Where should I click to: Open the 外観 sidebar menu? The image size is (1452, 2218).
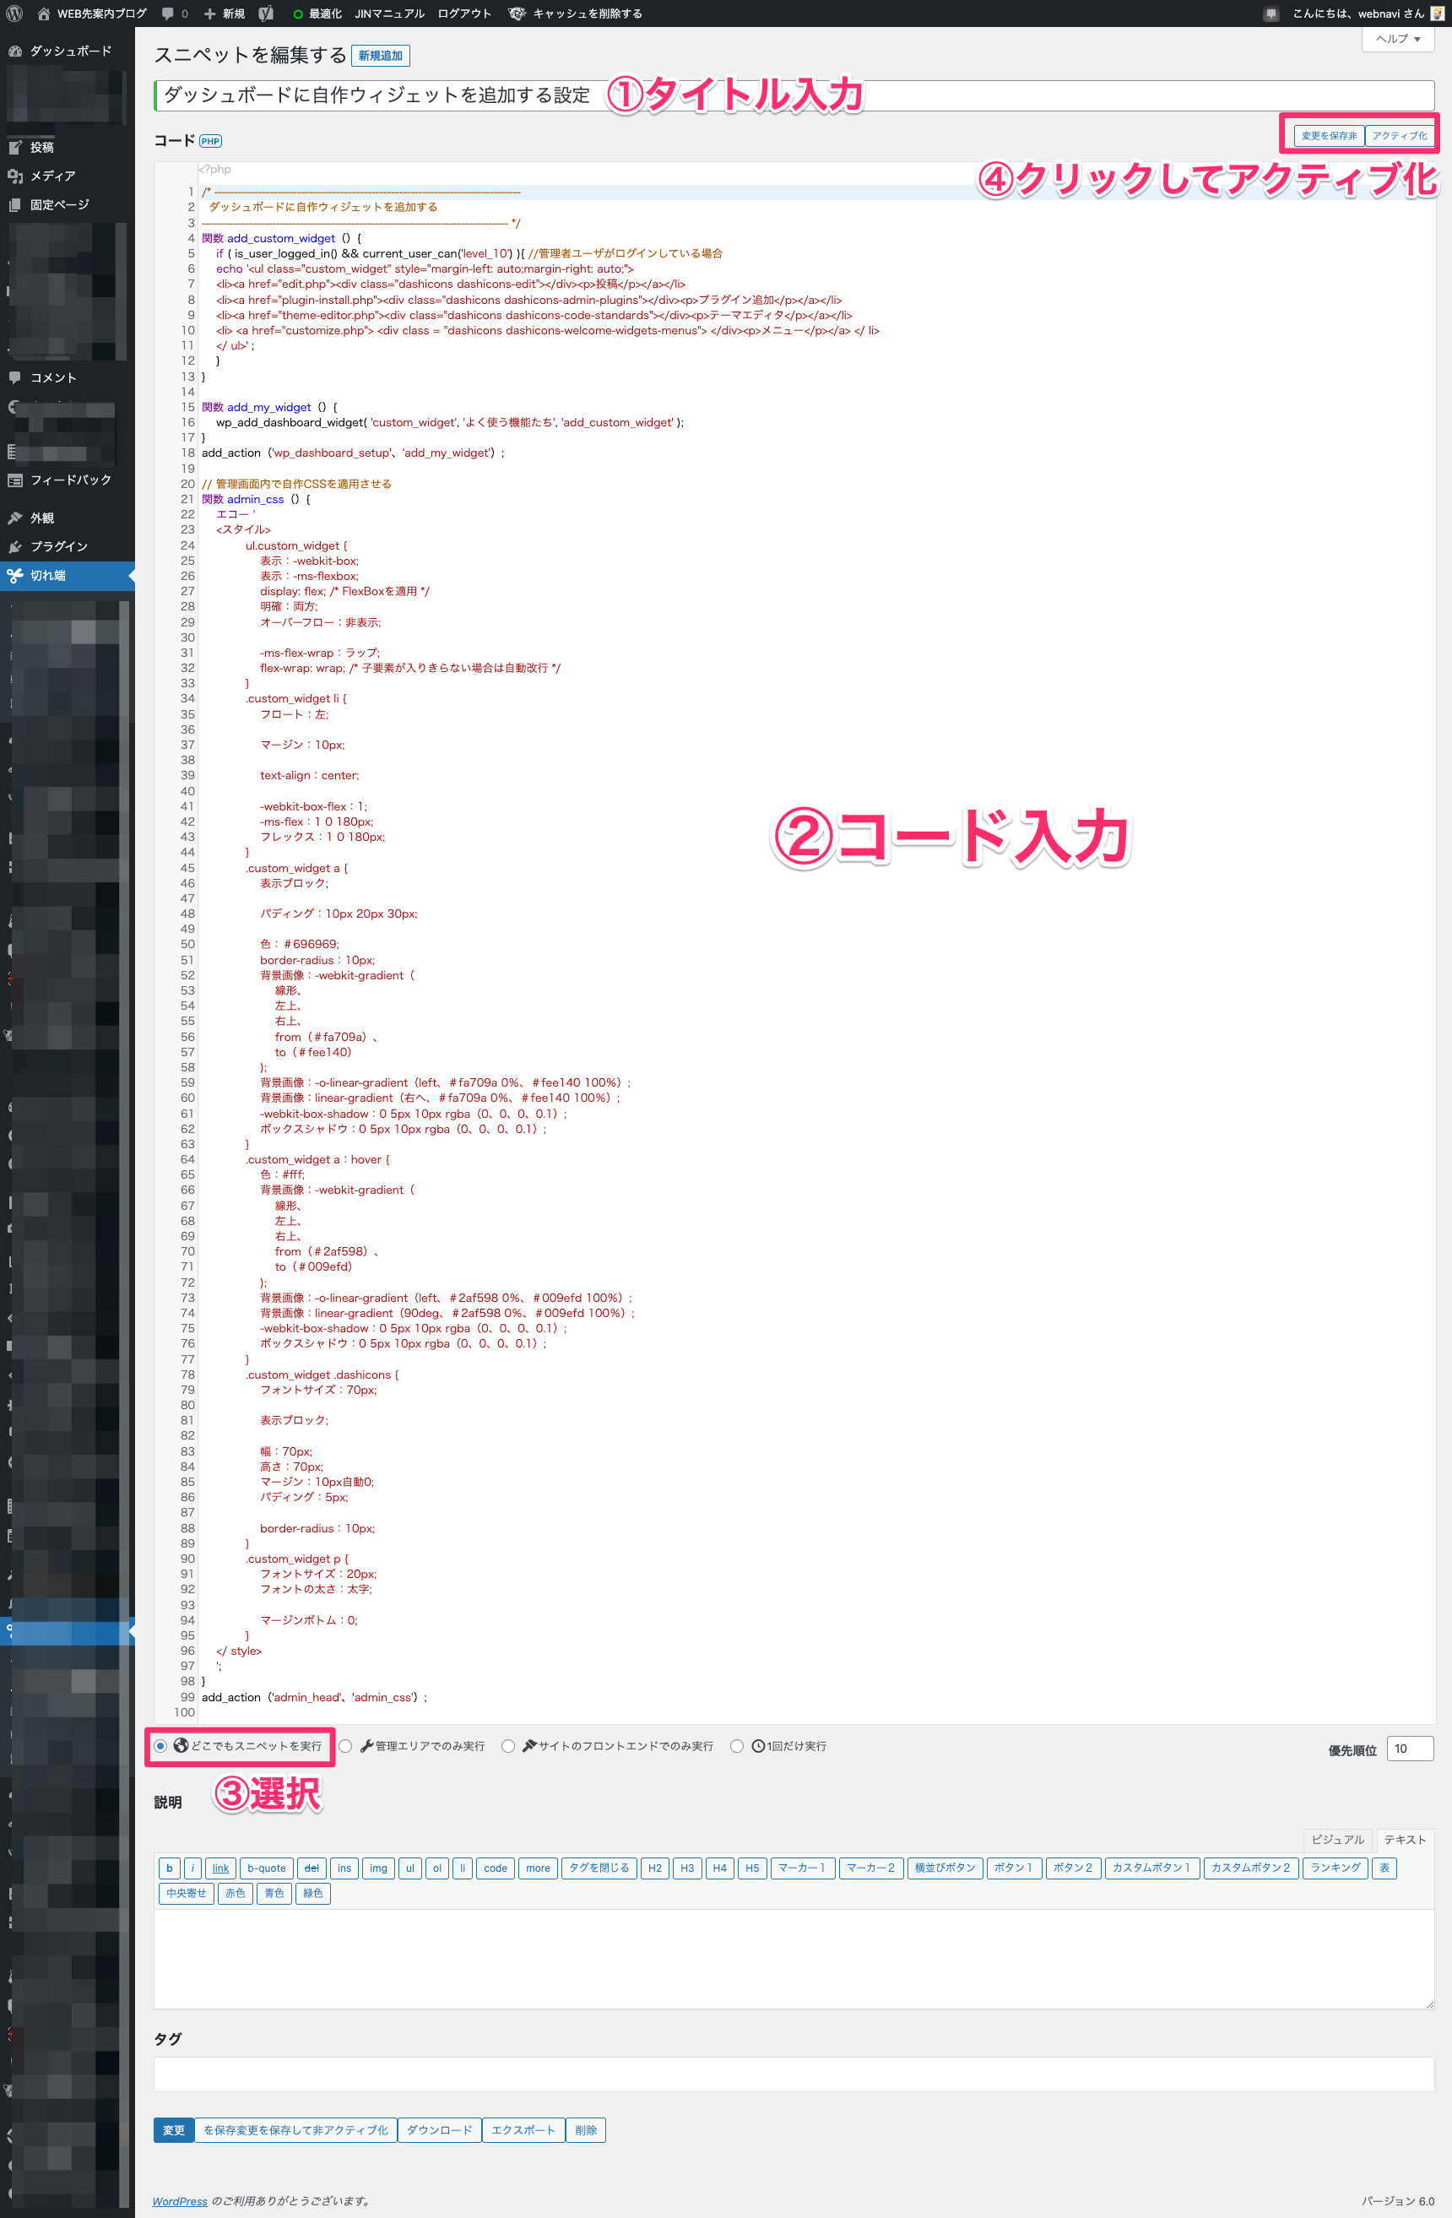click(x=42, y=518)
